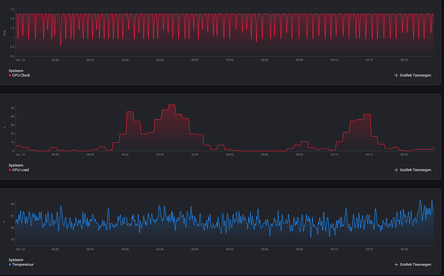Viewport: 444px width, 276px height.
Task: Click Systeem heading above Temperatuur
Action: click(16, 260)
